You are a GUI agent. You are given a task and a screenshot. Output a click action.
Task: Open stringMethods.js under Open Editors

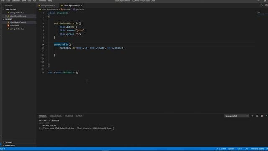point(17,13)
